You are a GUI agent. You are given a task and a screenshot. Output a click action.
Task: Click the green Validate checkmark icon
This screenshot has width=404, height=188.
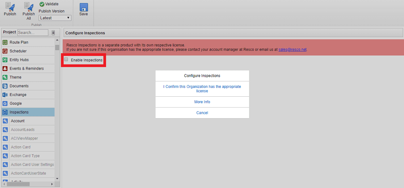pyautogui.click(x=42, y=4)
